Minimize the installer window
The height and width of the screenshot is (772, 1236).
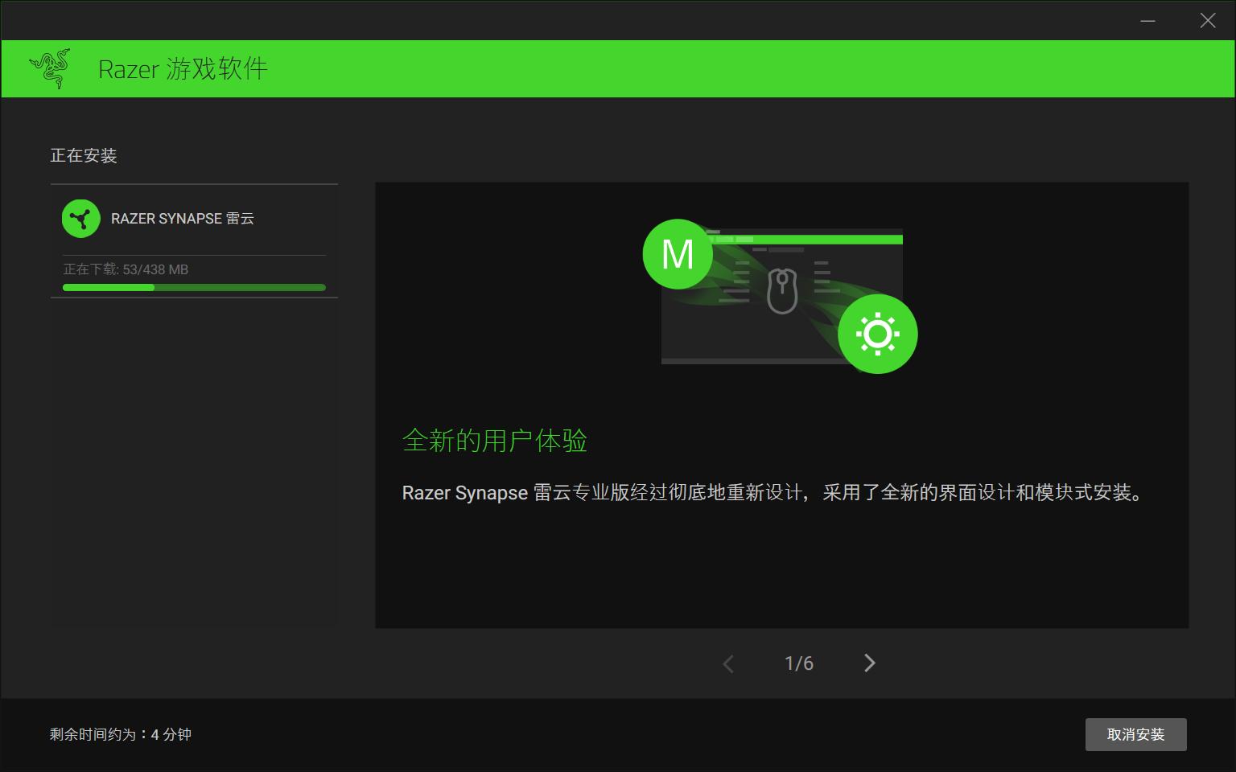1146,21
